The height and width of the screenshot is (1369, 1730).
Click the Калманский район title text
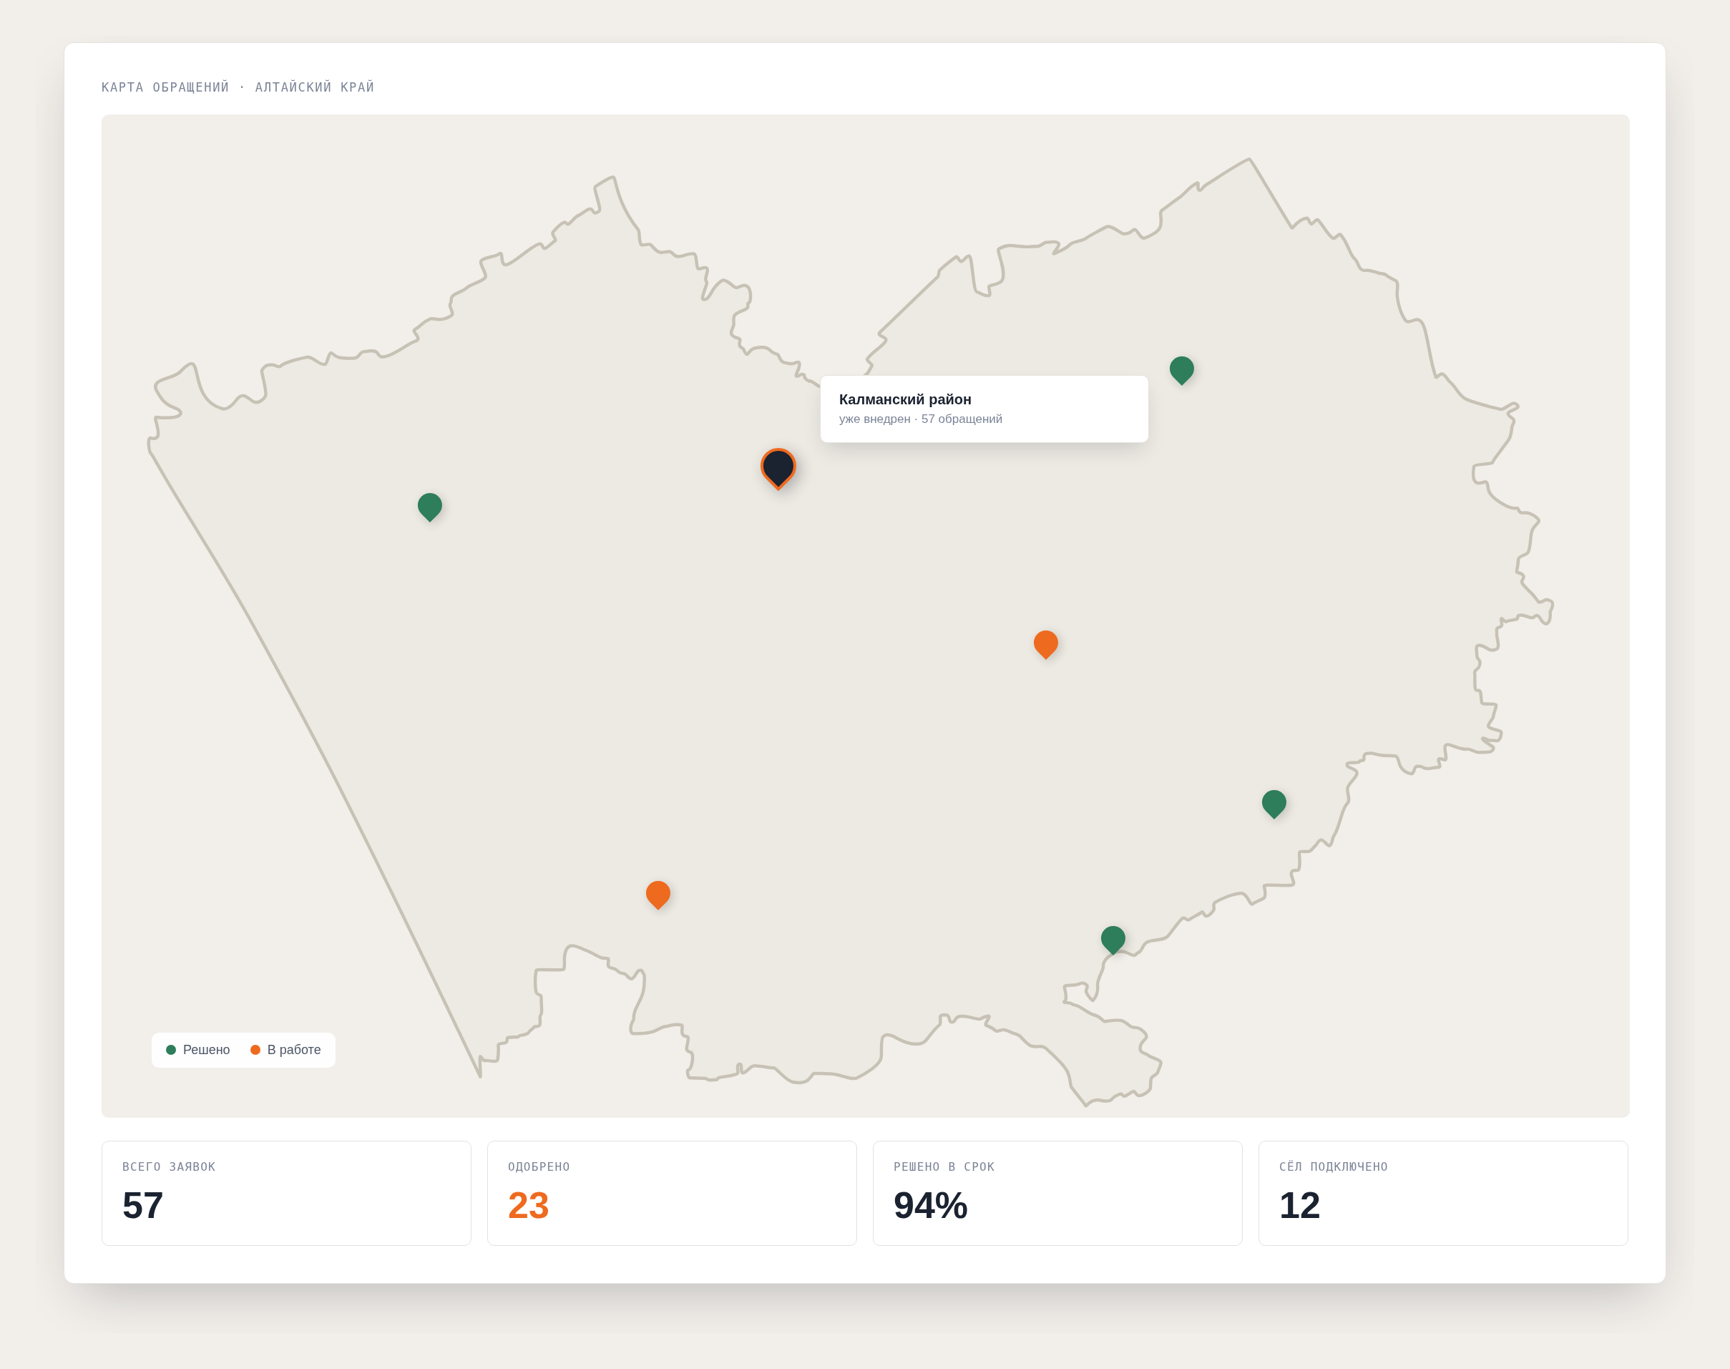(904, 399)
